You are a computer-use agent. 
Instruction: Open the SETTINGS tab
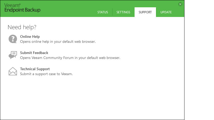coord(123,12)
